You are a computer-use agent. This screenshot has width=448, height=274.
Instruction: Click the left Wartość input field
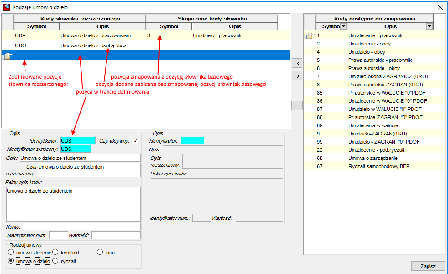coord(116,235)
